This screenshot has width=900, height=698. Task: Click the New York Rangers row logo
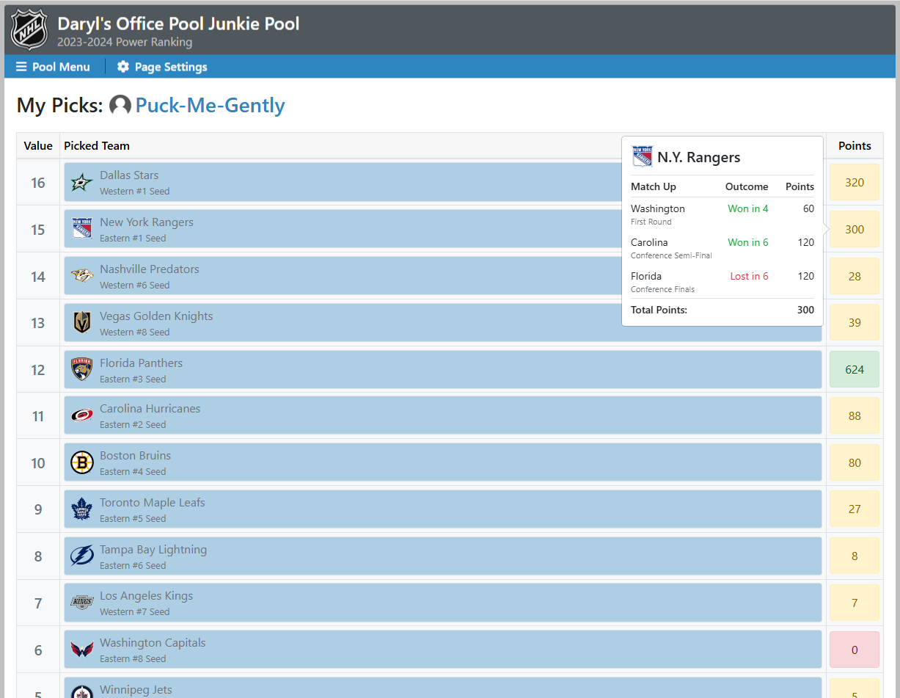82,229
